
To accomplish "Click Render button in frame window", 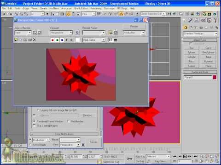I will point(134,27).
